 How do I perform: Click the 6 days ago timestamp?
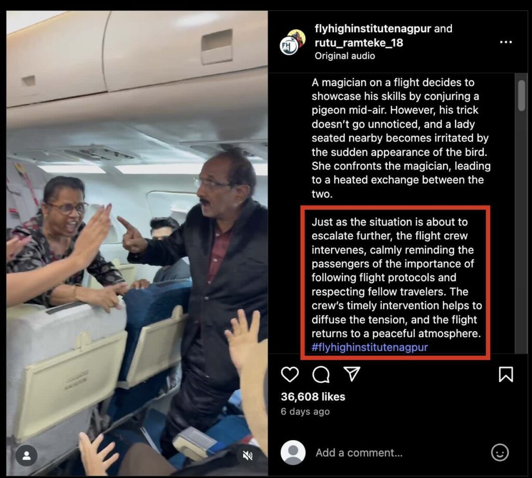coord(305,411)
